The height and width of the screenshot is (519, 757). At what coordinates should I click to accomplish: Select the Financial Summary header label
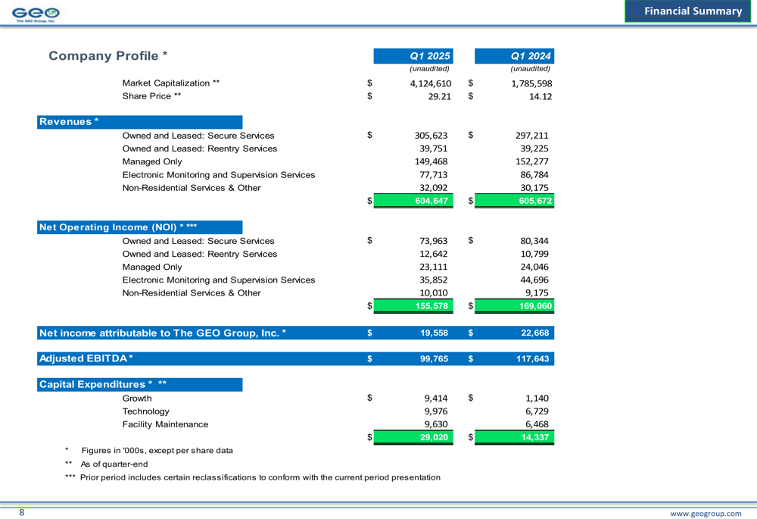pyautogui.click(x=693, y=11)
